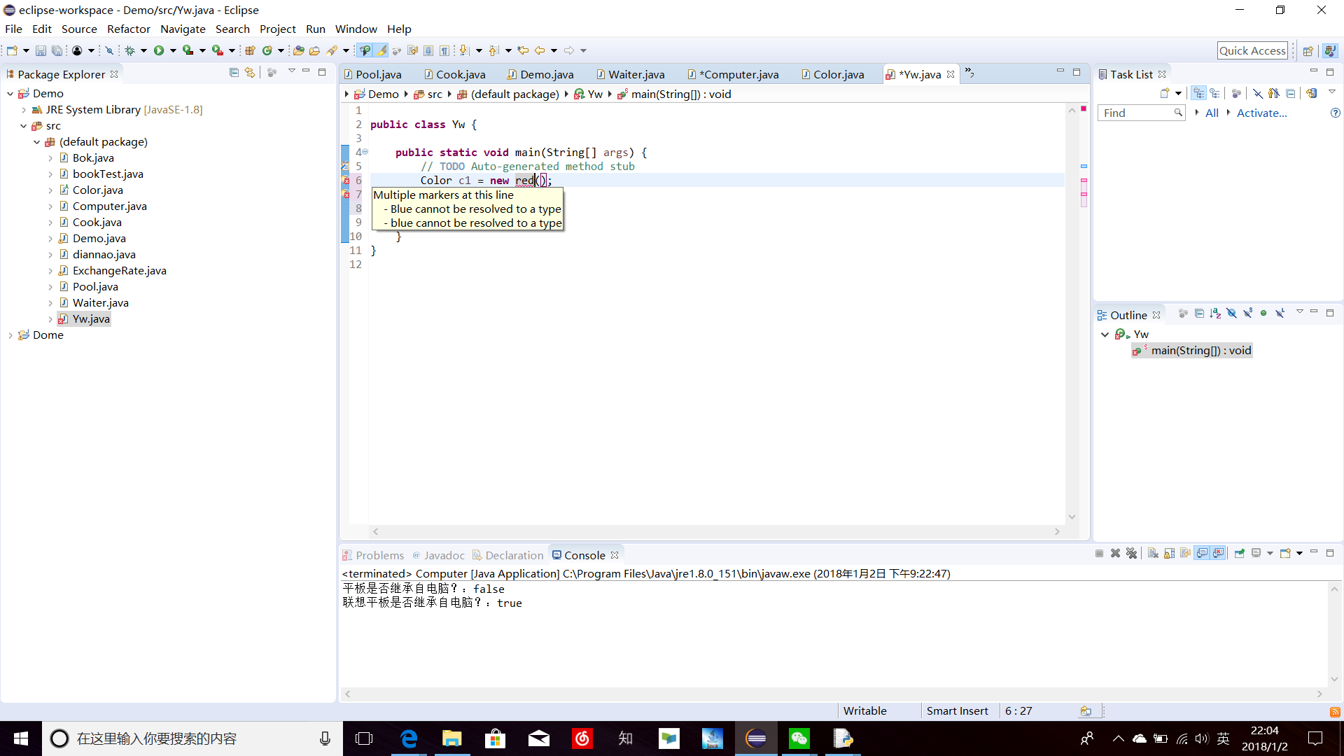
Task: Toggle Categorized presentation in Task List
Action: click(1199, 93)
